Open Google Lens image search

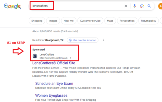click(142, 6)
